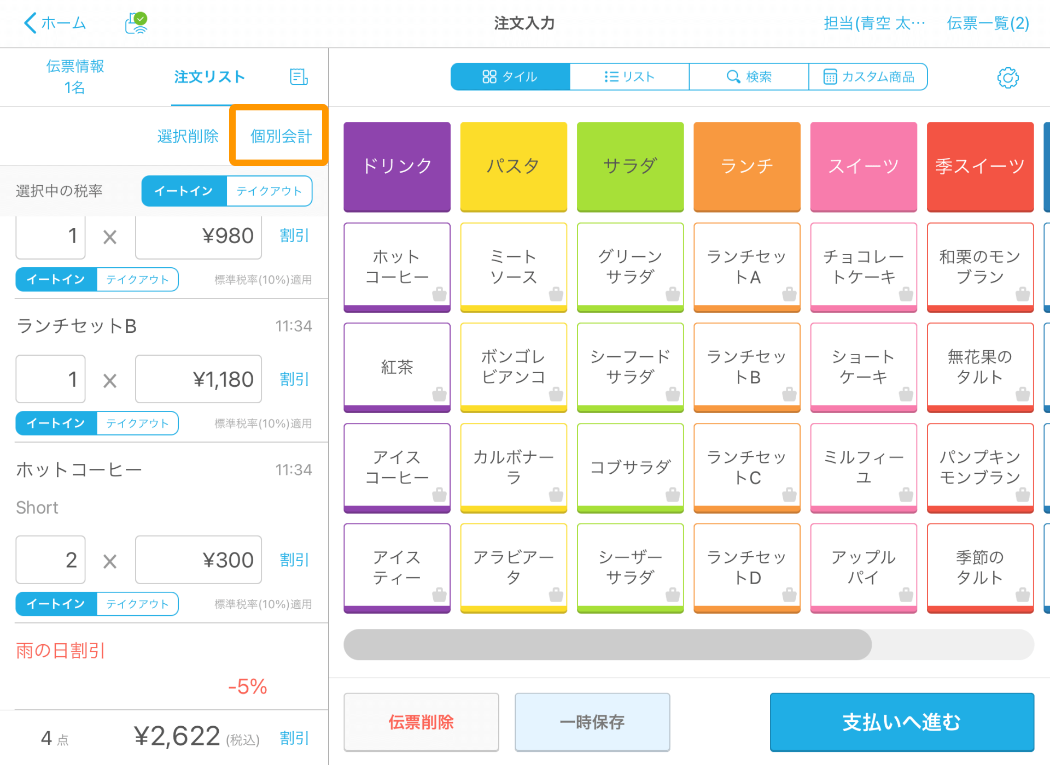Image resolution: width=1050 pixels, height=765 pixels.
Task: Add ランチセットC tile to order
Action: [747, 467]
